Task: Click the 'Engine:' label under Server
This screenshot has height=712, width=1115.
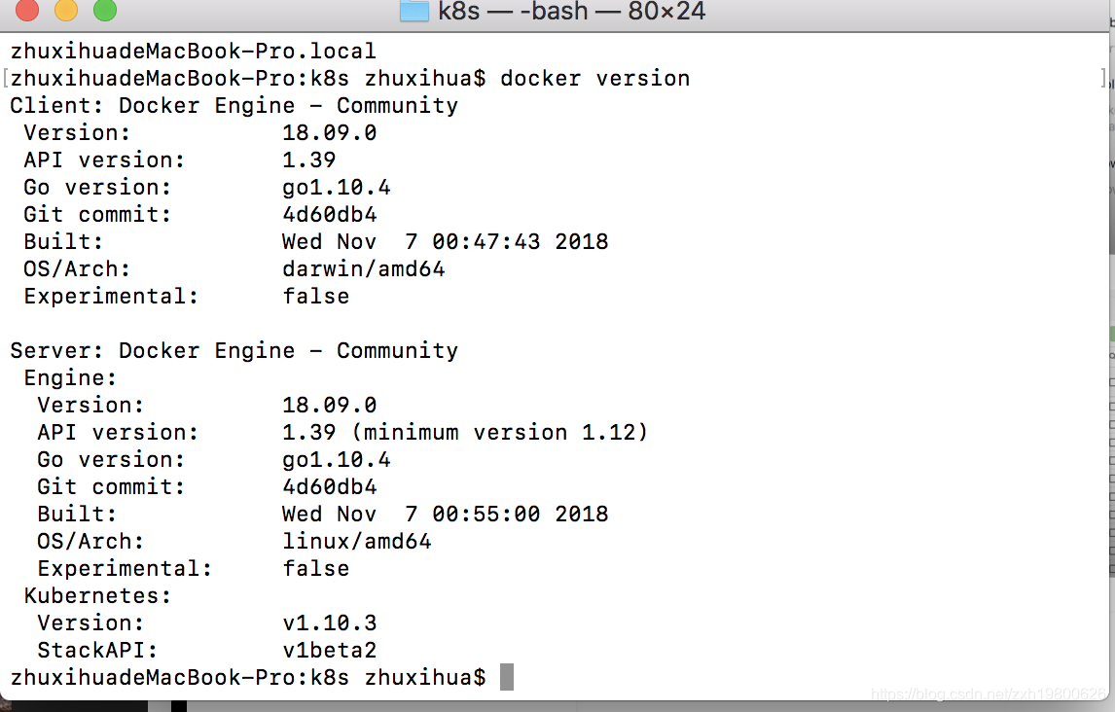Action: click(x=70, y=378)
